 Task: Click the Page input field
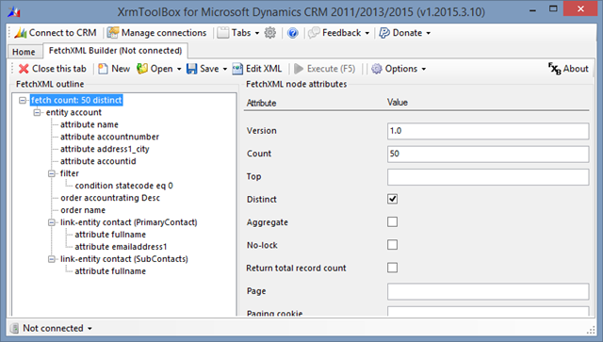488,291
